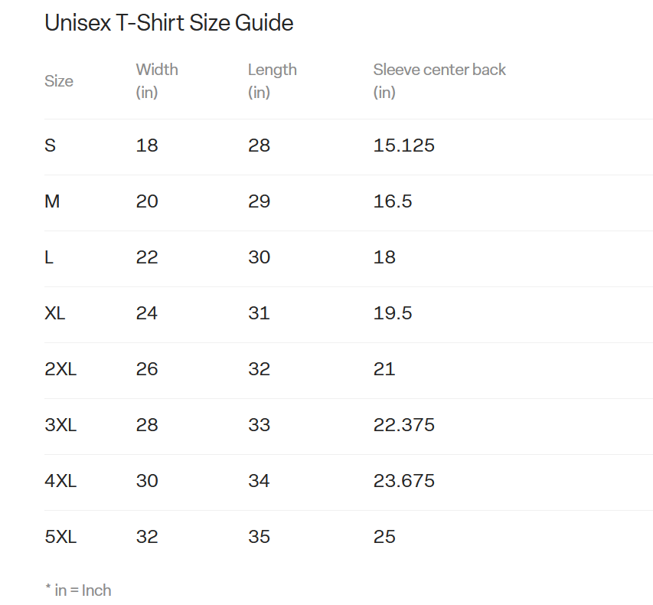The image size is (653, 605).
Task: Click the Size column header
Action: 59,81
